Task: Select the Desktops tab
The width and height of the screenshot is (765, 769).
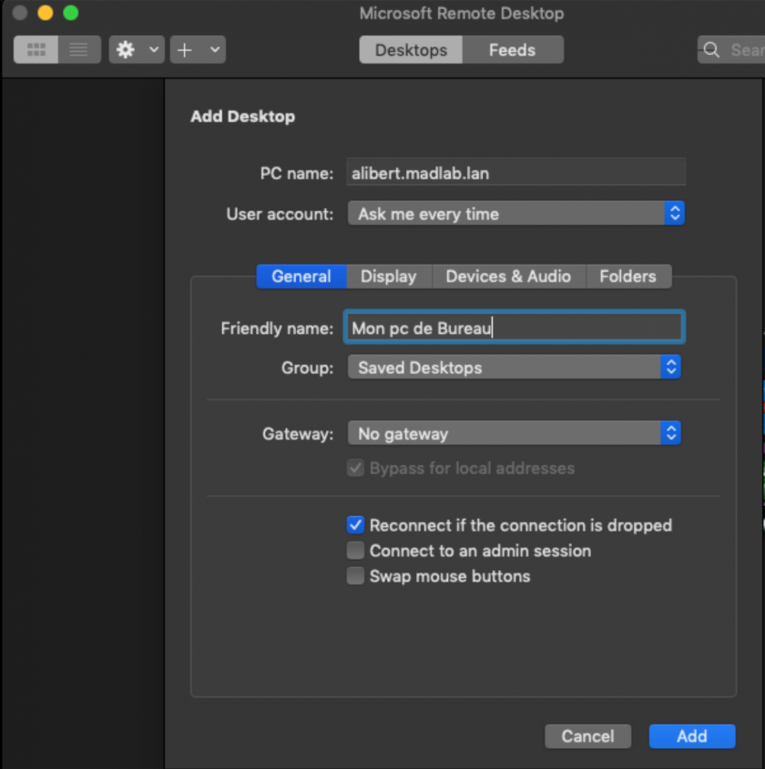Action: click(x=411, y=49)
